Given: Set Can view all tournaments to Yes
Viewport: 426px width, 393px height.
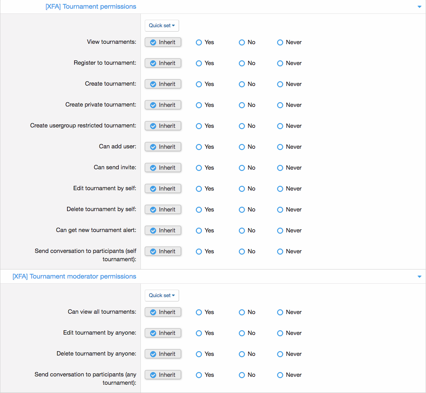Looking at the screenshot, I should click(x=199, y=312).
